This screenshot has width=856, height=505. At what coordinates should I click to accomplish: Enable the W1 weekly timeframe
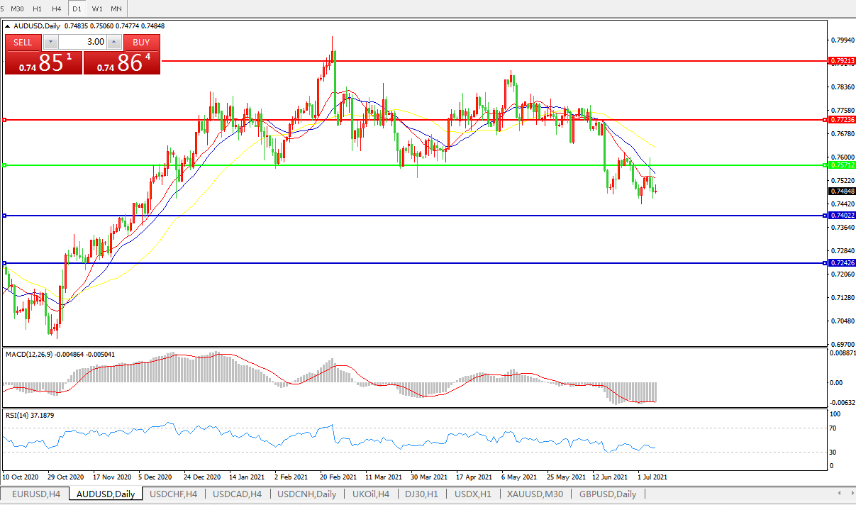[97, 9]
